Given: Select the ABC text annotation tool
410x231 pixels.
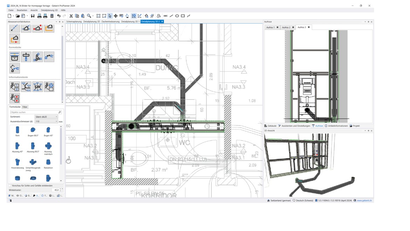Looking at the screenshot, I should (x=165, y=16).
